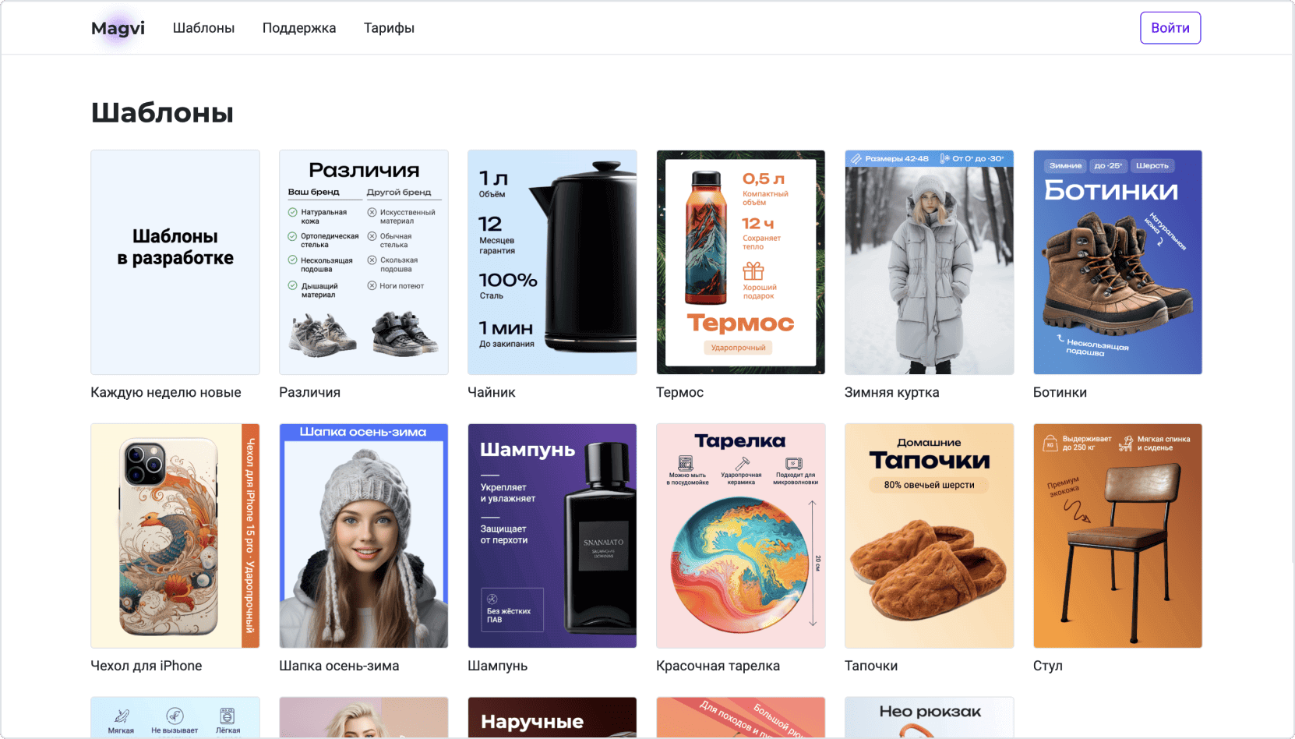Click the Тапочки caption text
Image resolution: width=1295 pixels, height=739 pixels.
click(x=872, y=666)
